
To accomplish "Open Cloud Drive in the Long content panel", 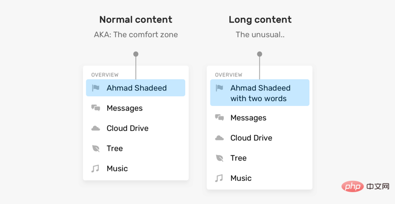I will (x=260, y=138).
